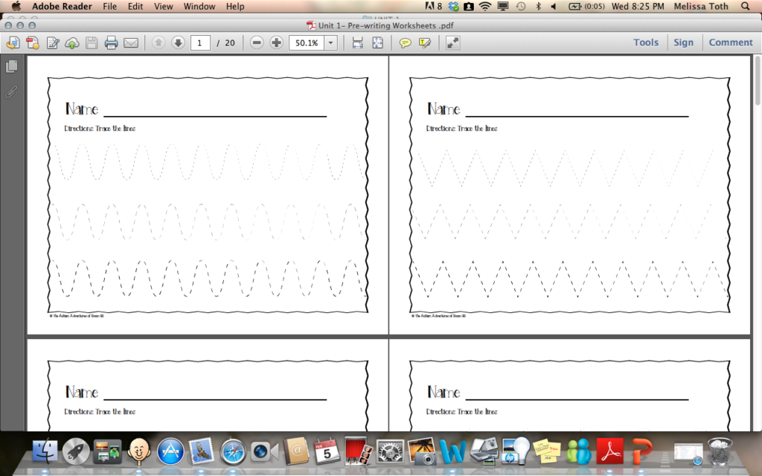Open PowerPoint icon in the Dock
The width and height of the screenshot is (762, 476).
642,451
